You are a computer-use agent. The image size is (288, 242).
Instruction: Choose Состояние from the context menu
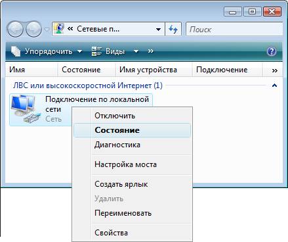click(x=133, y=130)
